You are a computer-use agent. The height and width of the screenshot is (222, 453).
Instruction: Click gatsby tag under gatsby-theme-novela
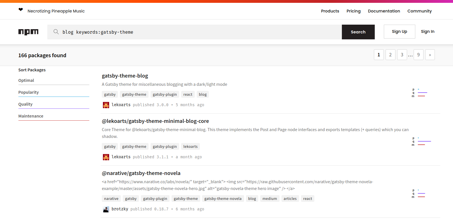tap(131, 199)
